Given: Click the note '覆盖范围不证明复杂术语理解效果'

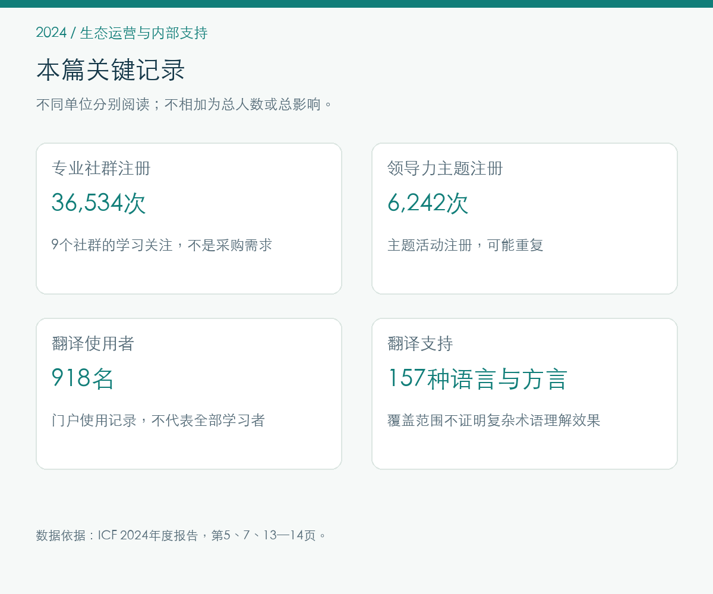Looking at the screenshot, I should point(494,420).
